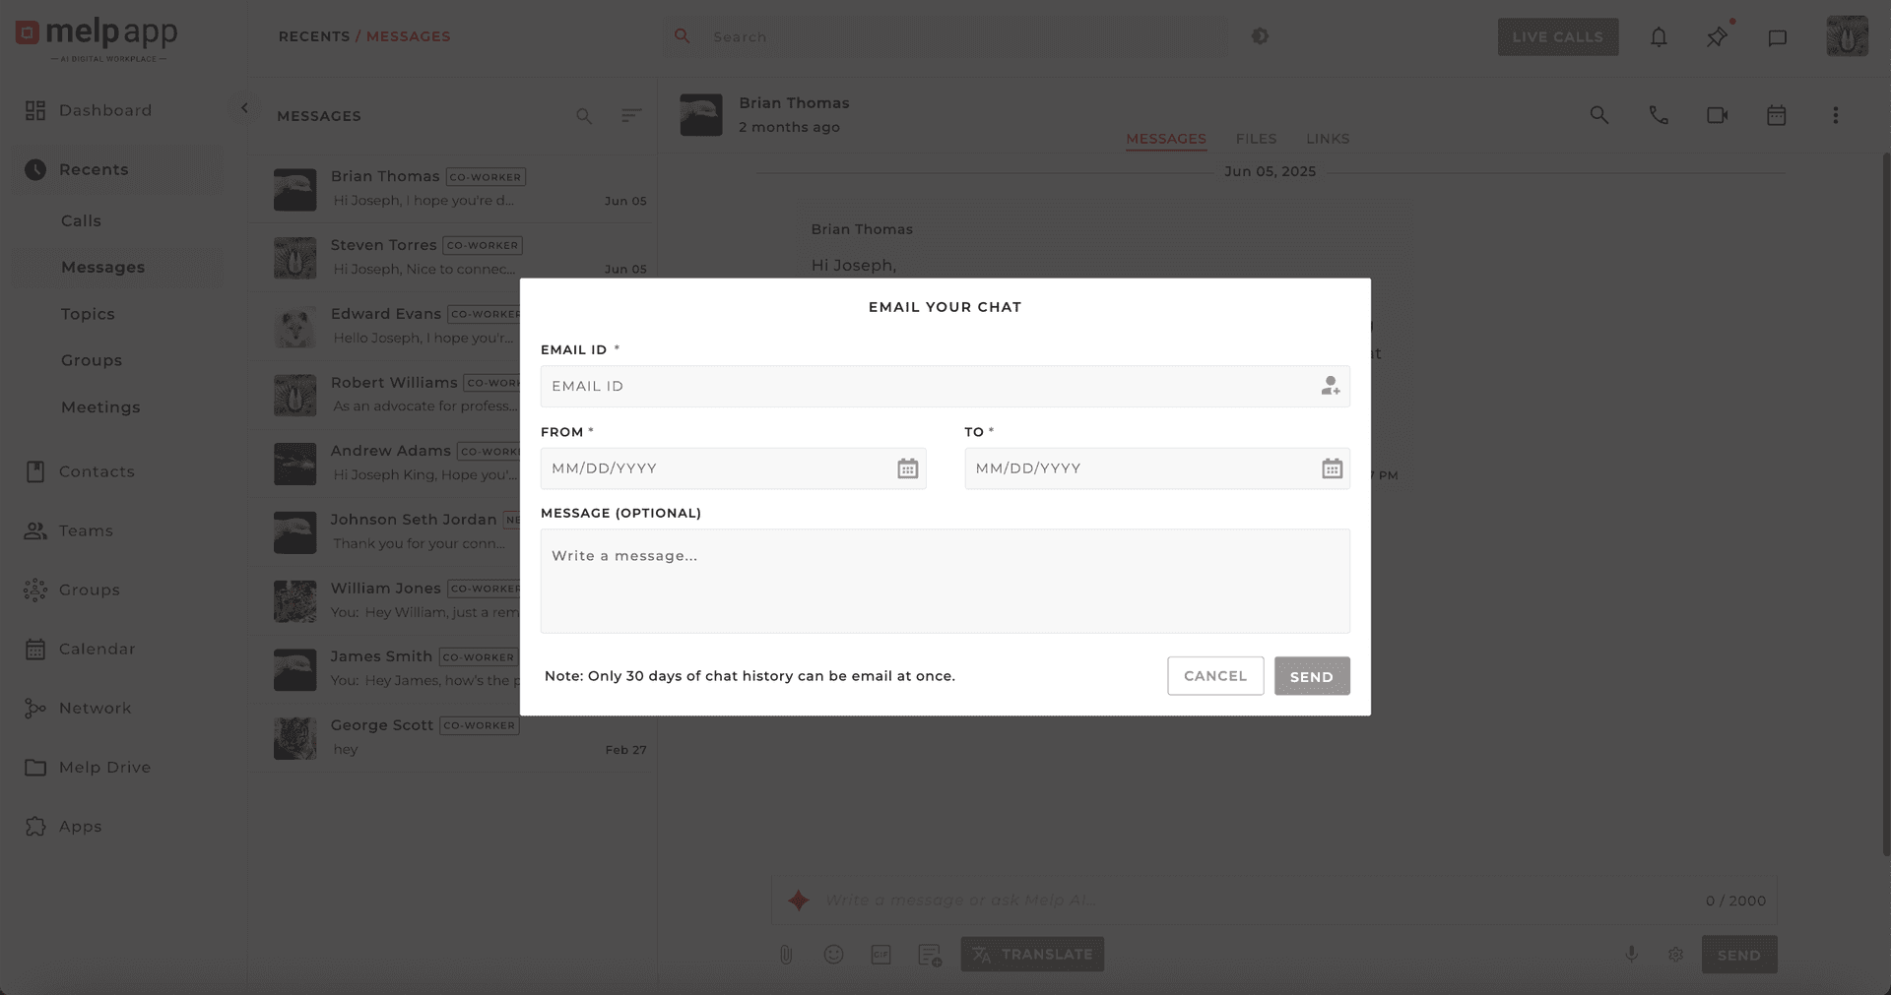Open the FROM date picker calendar icon
The height and width of the screenshot is (995, 1891).
coord(907,468)
